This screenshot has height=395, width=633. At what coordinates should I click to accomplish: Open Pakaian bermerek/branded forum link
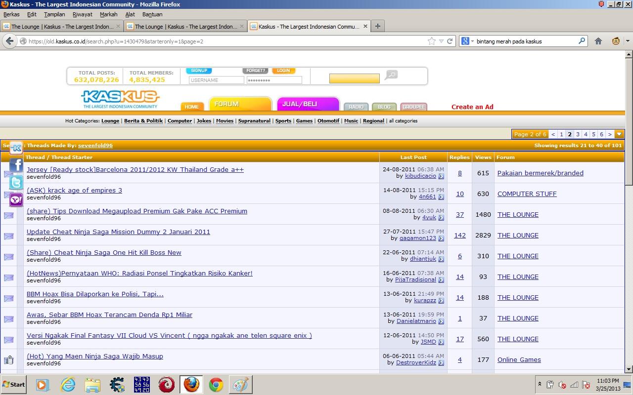(x=541, y=173)
